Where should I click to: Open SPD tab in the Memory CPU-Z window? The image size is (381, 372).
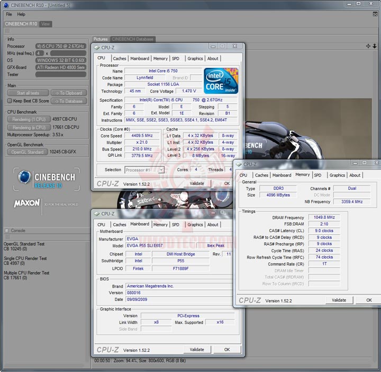pyautogui.click(x=317, y=175)
